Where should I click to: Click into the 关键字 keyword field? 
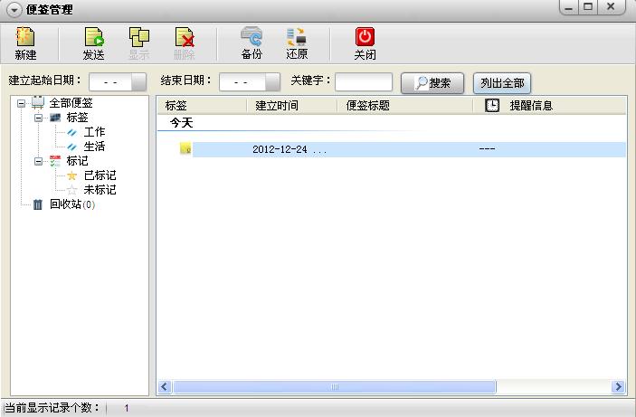[x=364, y=82]
